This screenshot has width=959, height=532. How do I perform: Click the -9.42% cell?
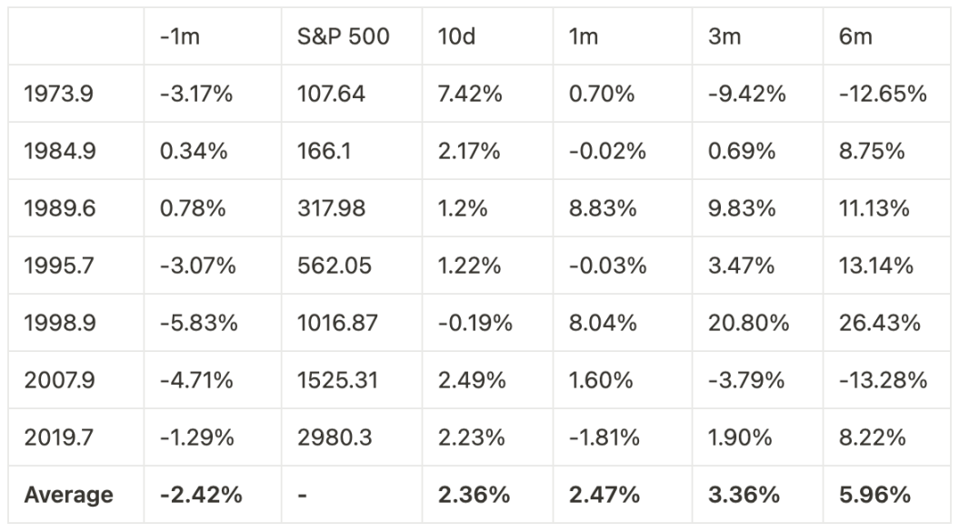(x=745, y=94)
